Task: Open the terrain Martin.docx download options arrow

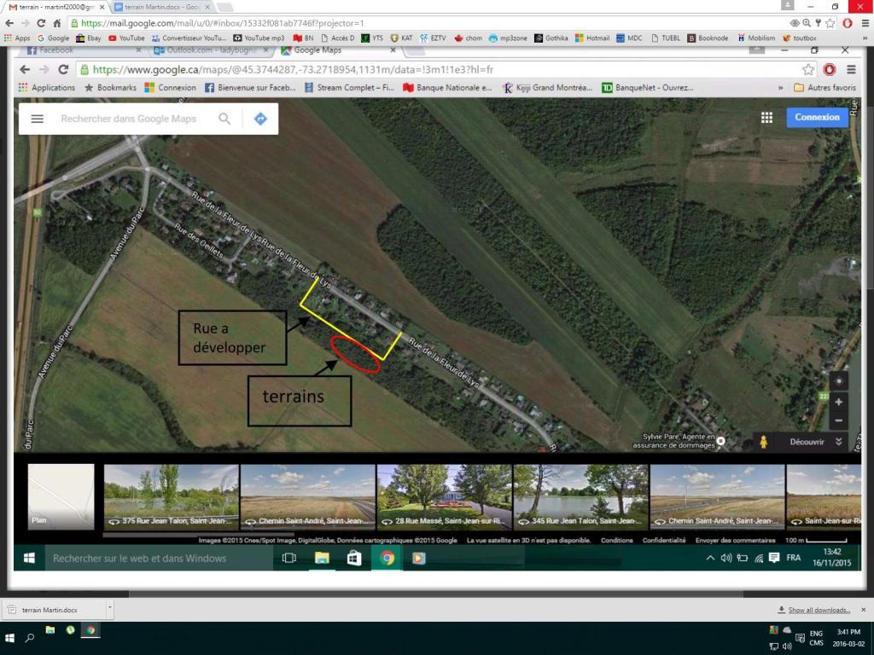Action: click(x=109, y=610)
